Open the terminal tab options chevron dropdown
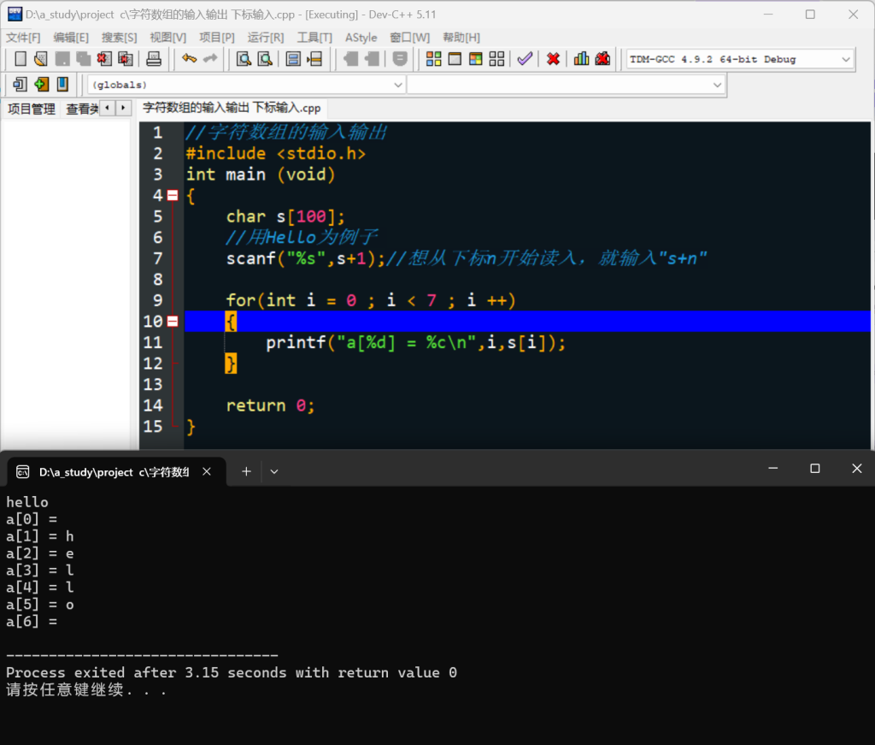Viewport: 875px width, 745px height. point(274,472)
